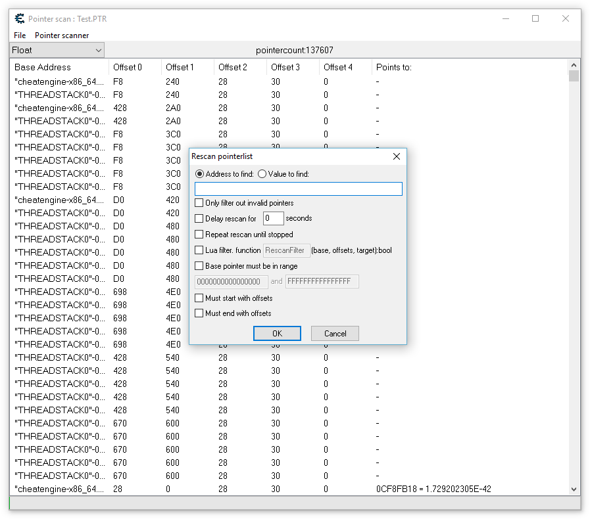Open the Float value type dropdown
Image resolution: width=590 pixels, height=519 pixels.
click(57, 50)
